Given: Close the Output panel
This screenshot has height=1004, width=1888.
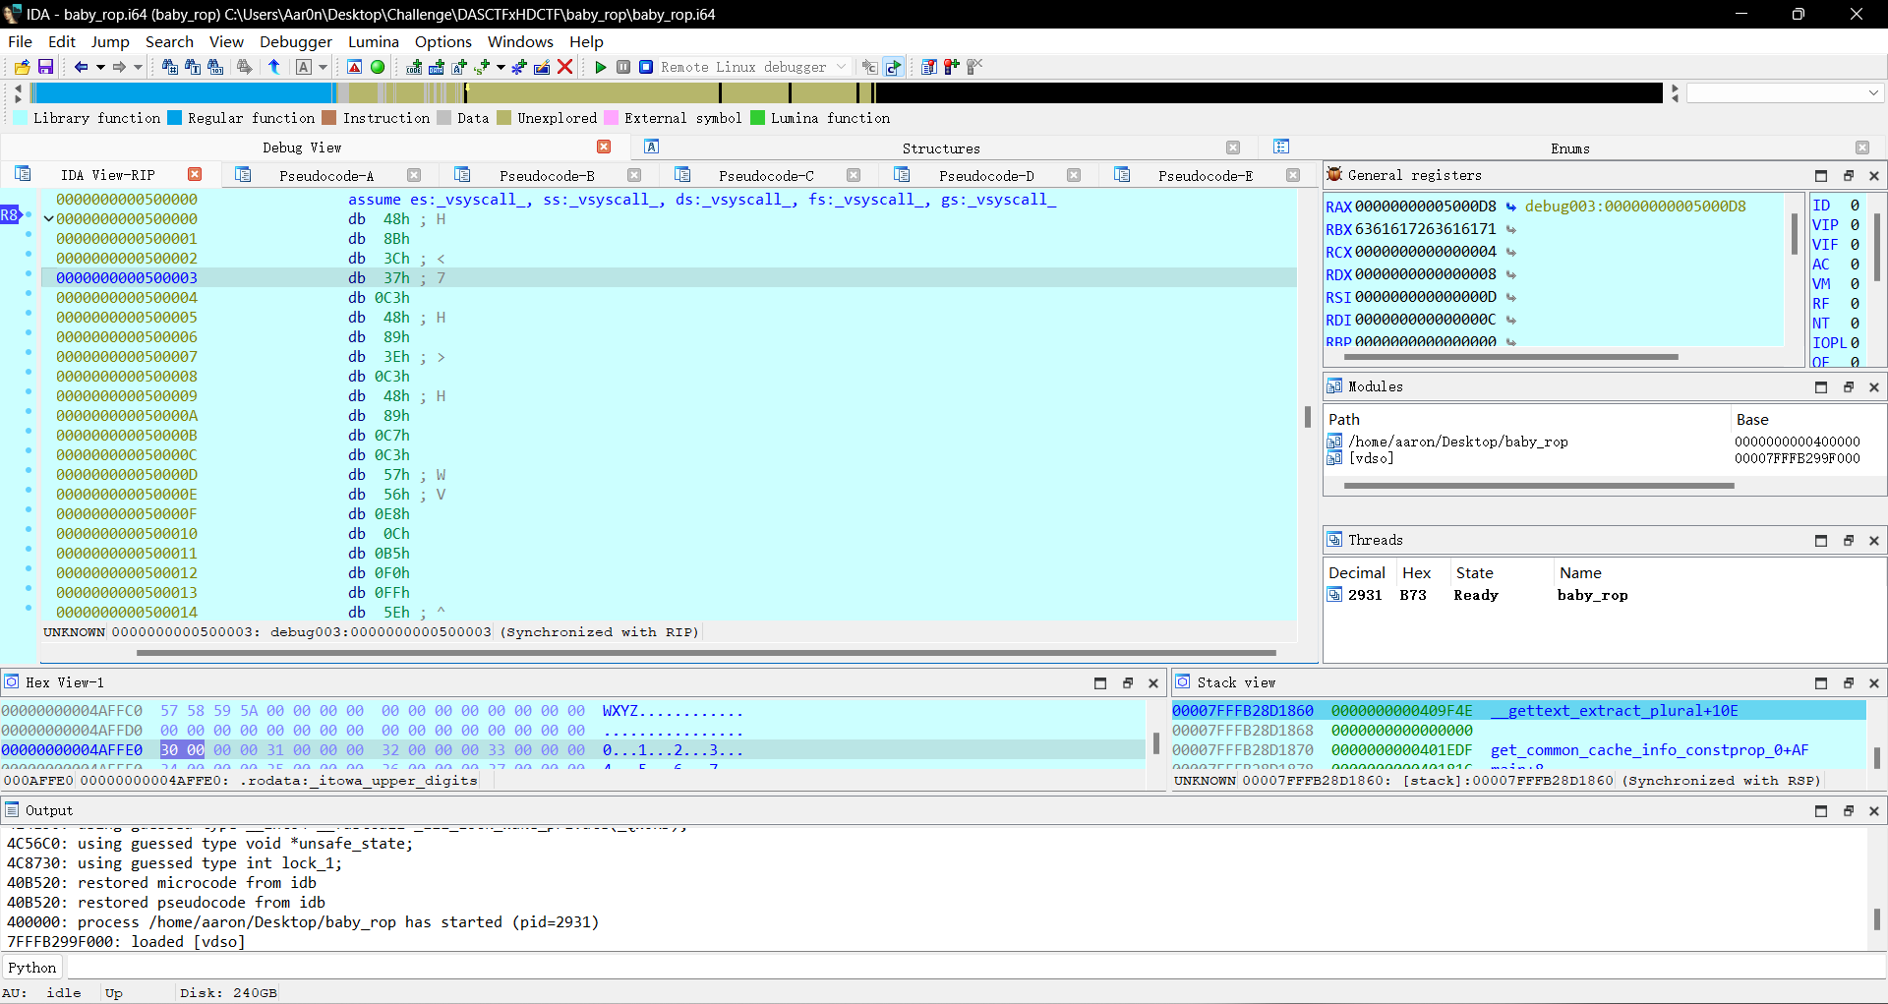Looking at the screenshot, I should [1874, 810].
